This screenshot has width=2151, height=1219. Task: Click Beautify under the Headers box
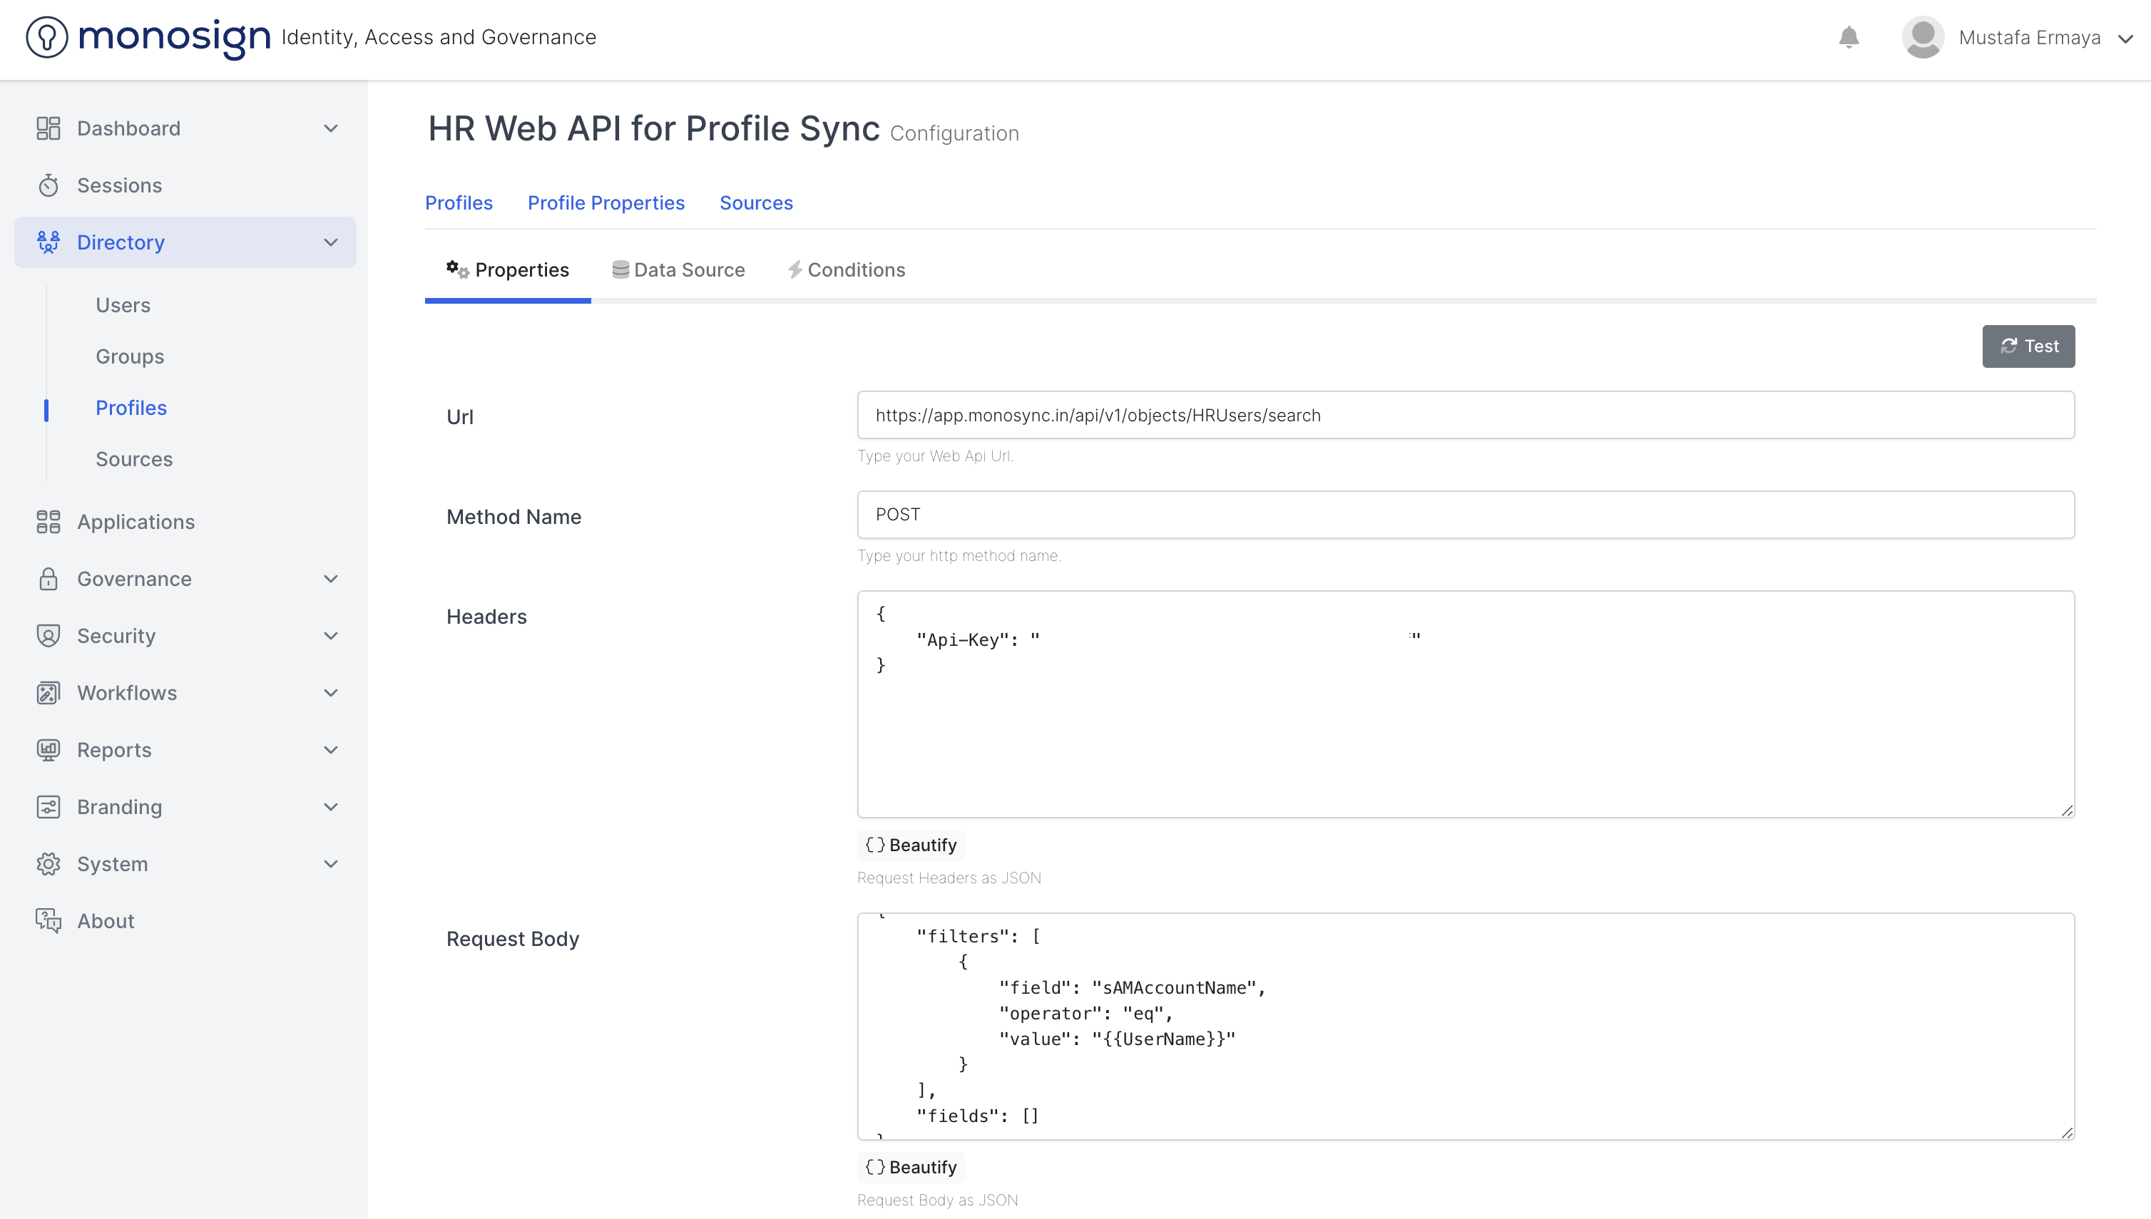click(911, 845)
